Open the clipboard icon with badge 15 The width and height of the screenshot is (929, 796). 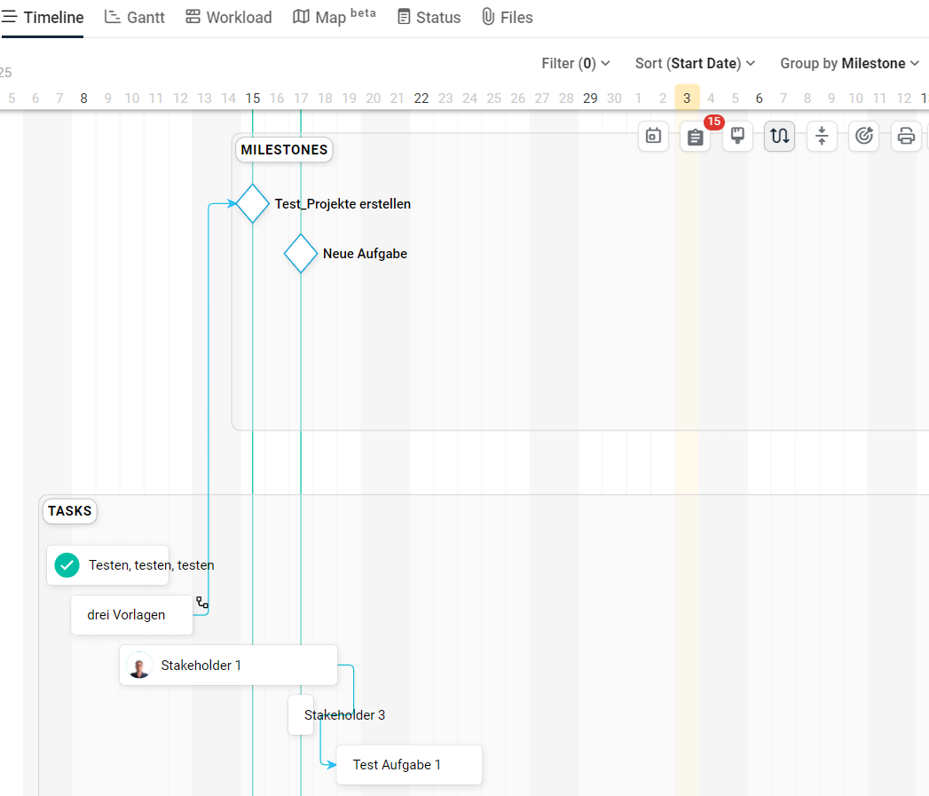[x=695, y=137]
